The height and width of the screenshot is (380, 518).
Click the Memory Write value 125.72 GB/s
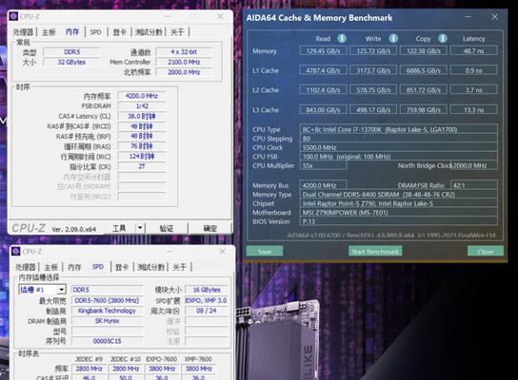pyautogui.click(x=373, y=50)
